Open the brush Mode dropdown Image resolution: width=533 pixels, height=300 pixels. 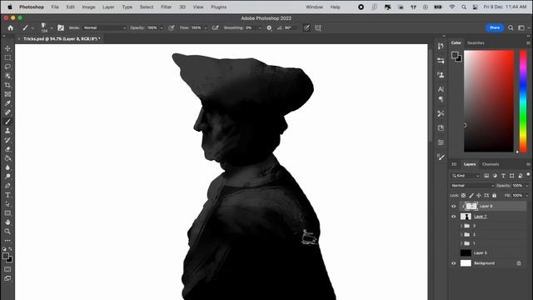(x=104, y=27)
